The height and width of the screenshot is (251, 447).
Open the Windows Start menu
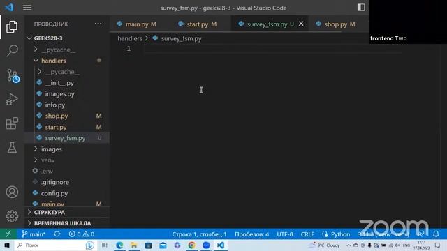click(x=7, y=245)
